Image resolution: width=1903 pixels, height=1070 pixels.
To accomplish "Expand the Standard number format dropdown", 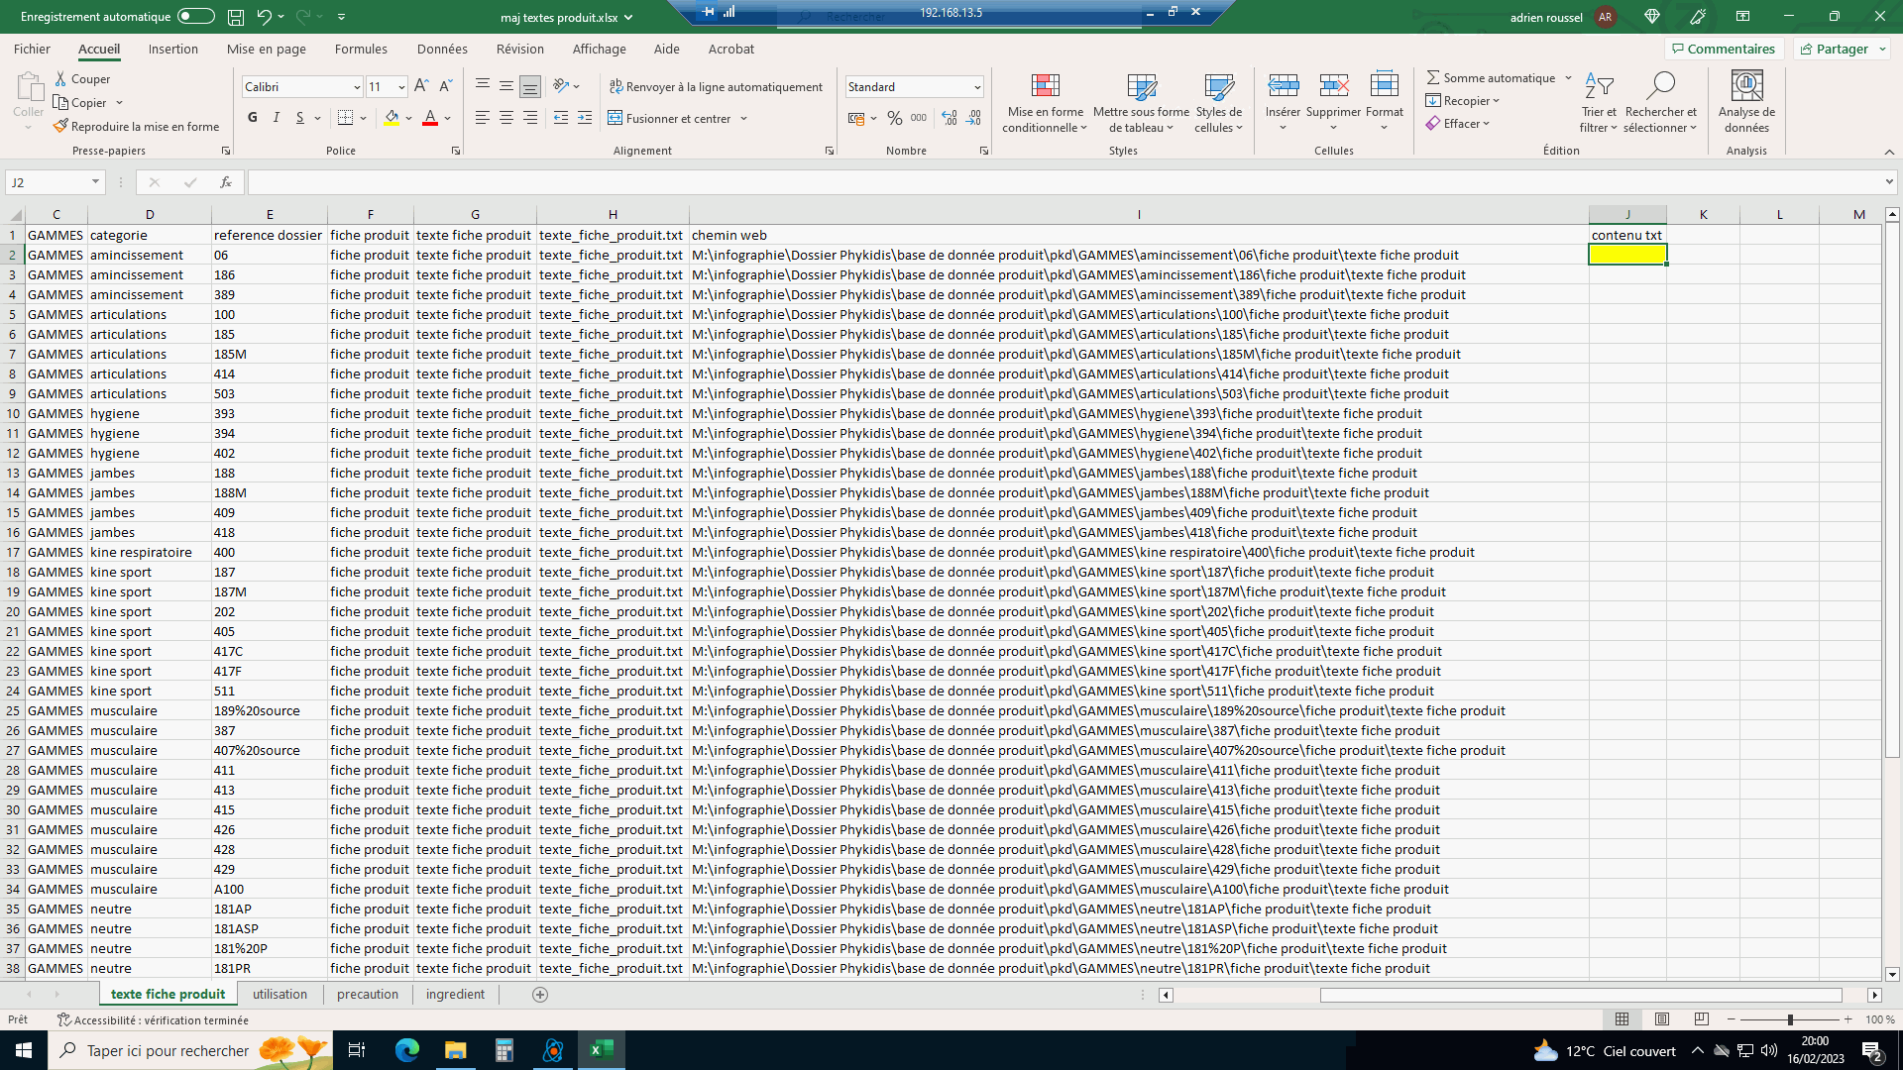I will pos(976,87).
